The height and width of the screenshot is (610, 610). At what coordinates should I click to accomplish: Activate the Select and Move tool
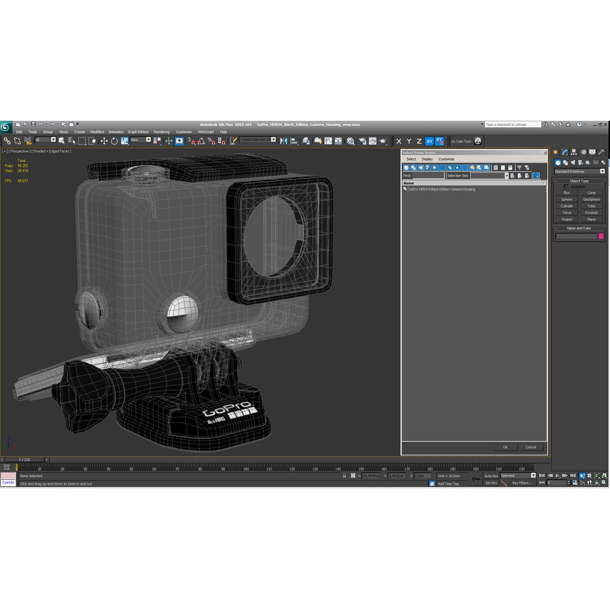pyautogui.click(x=104, y=141)
